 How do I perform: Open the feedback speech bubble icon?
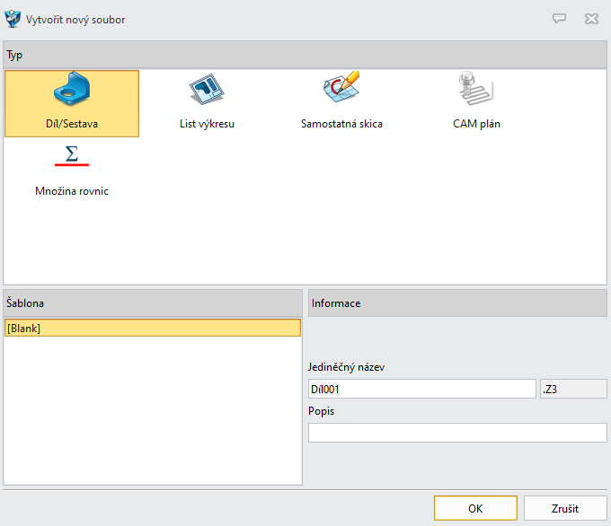[x=559, y=18]
